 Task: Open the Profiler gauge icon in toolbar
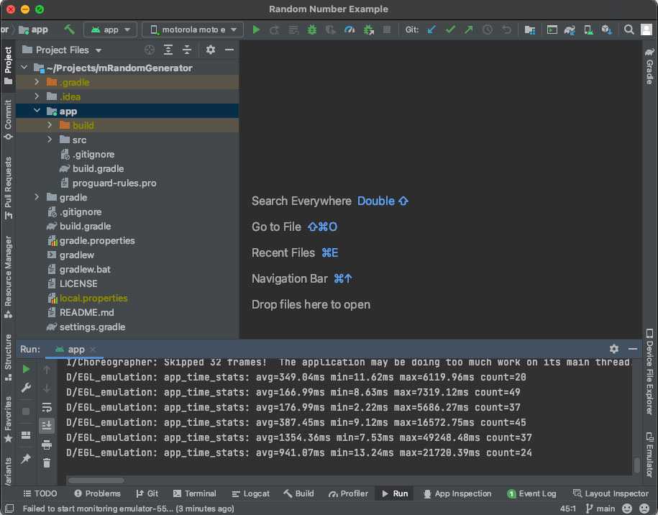tap(349, 29)
